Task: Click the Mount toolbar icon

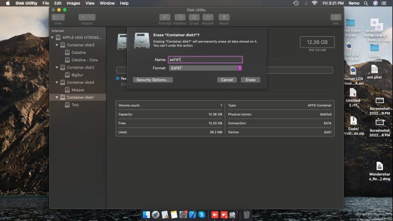Action: coord(224,17)
